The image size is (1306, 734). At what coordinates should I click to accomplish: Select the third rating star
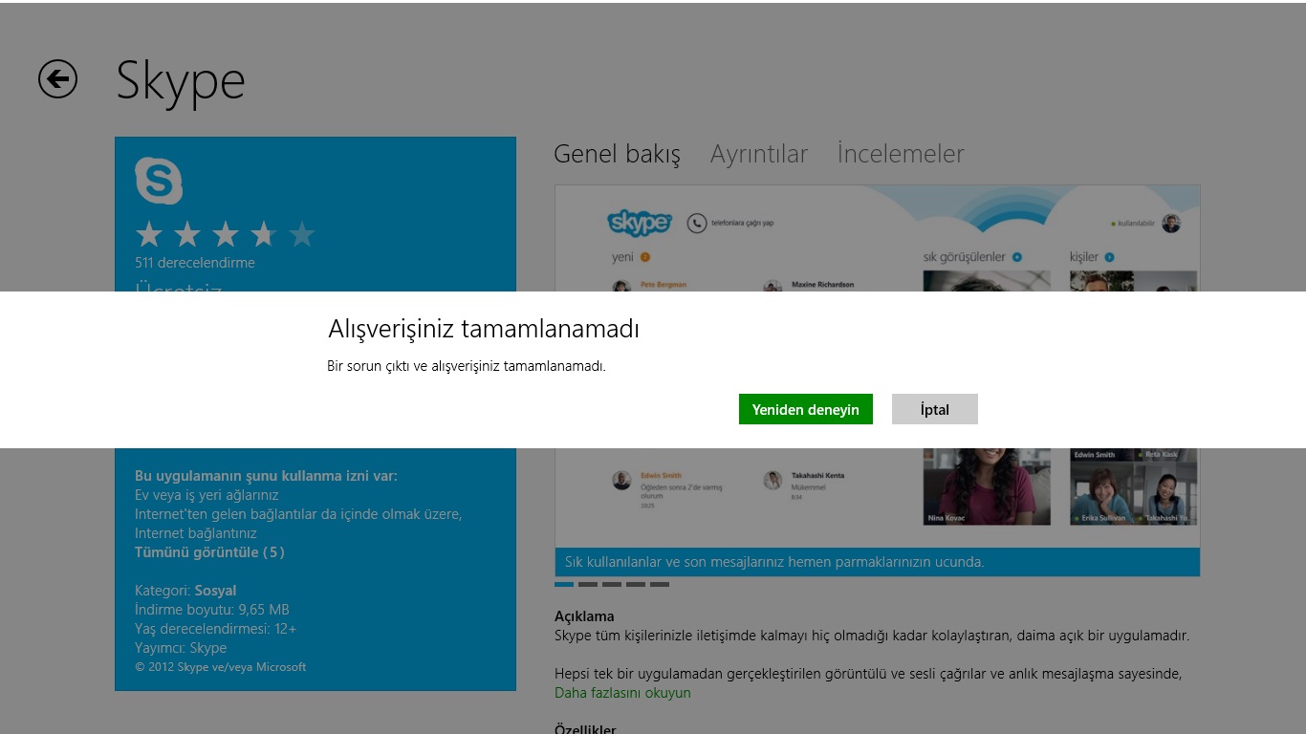pos(226,234)
